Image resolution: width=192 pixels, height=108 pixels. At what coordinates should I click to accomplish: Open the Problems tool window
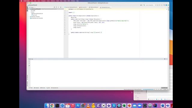pos(37,88)
